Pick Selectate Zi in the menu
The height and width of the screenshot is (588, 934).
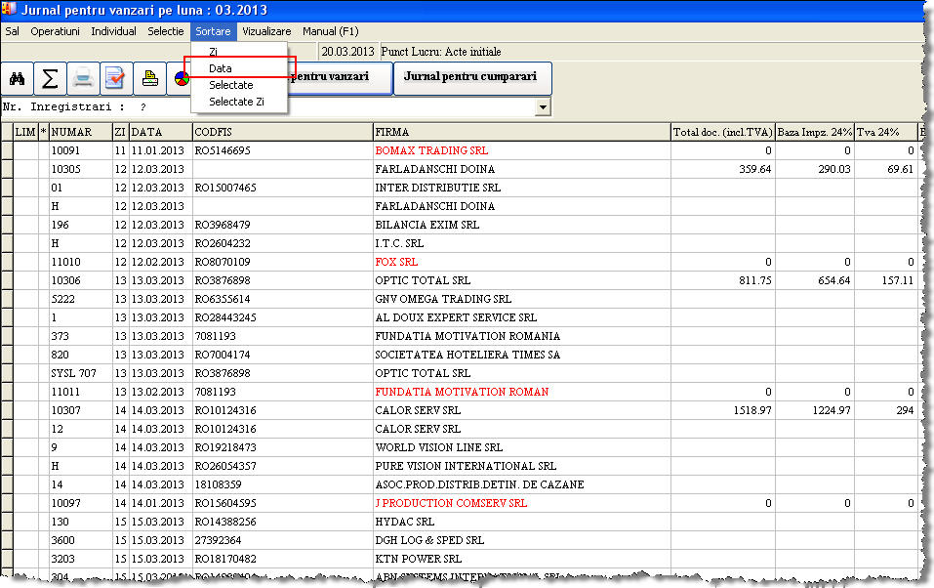click(236, 102)
